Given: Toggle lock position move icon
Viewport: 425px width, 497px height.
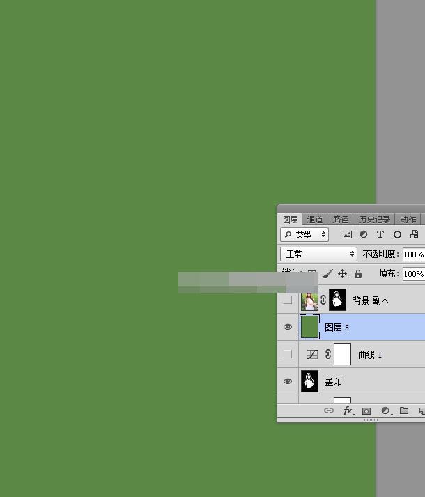Looking at the screenshot, I should point(342,273).
